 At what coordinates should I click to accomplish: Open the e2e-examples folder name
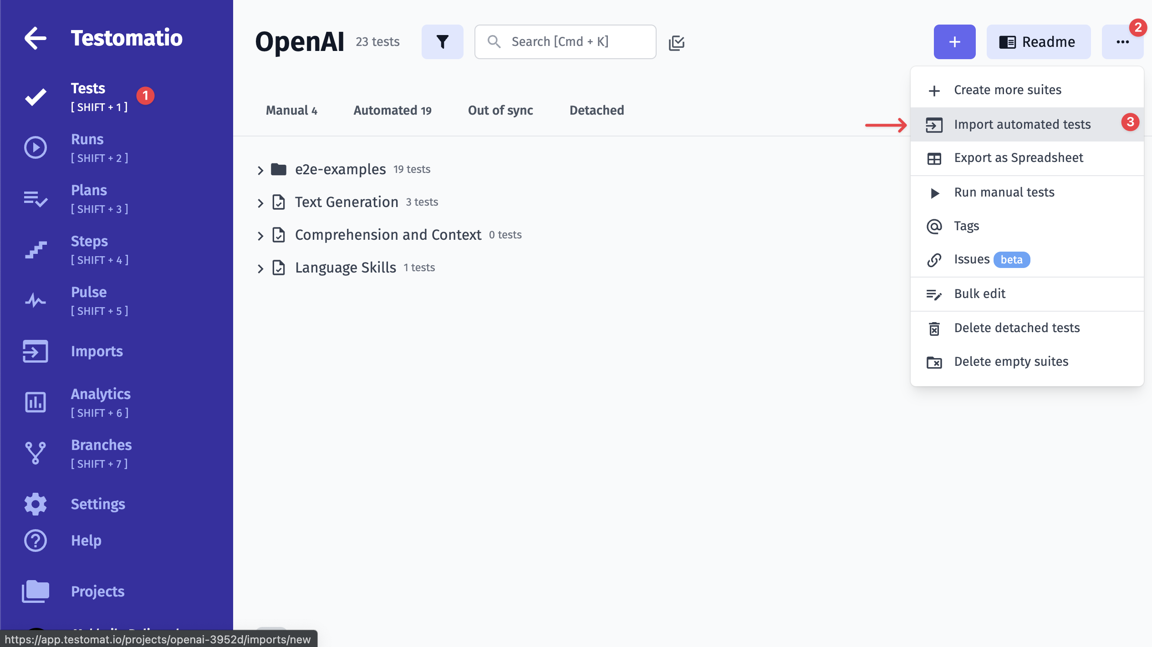pos(340,169)
